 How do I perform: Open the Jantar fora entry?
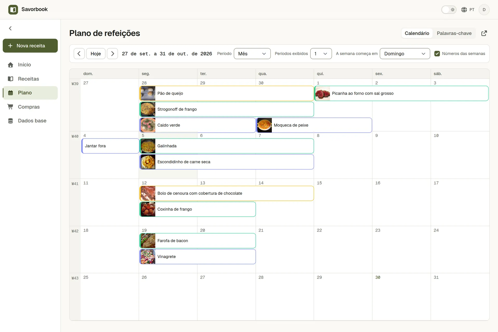[x=110, y=146]
